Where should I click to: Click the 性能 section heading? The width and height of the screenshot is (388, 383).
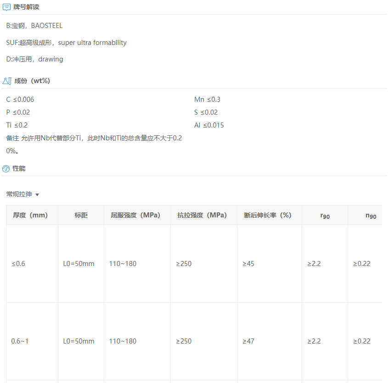[19, 169]
